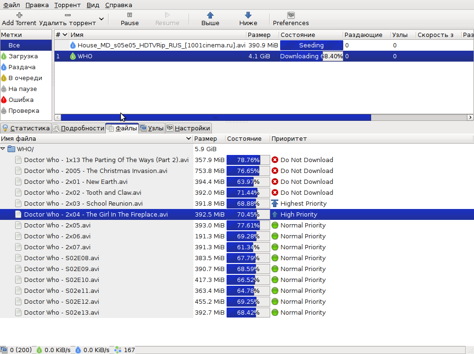This screenshot has width=474, height=354.
Task: Click sort arrow on # column header
Action: [x=64, y=35]
